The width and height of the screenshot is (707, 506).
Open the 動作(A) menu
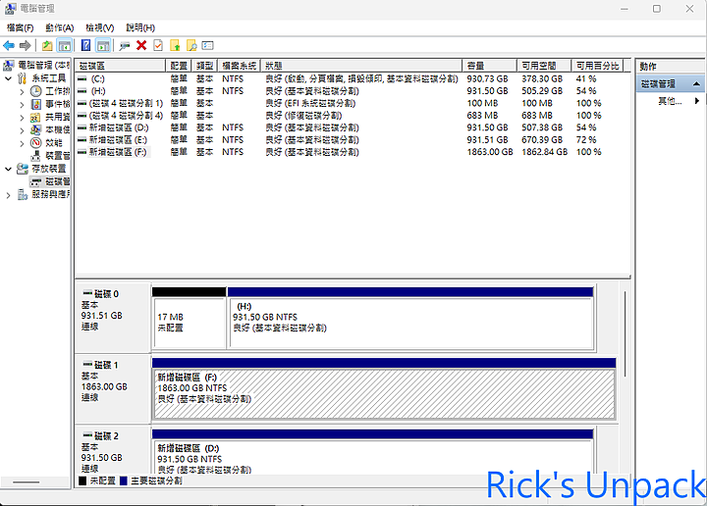click(x=60, y=27)
